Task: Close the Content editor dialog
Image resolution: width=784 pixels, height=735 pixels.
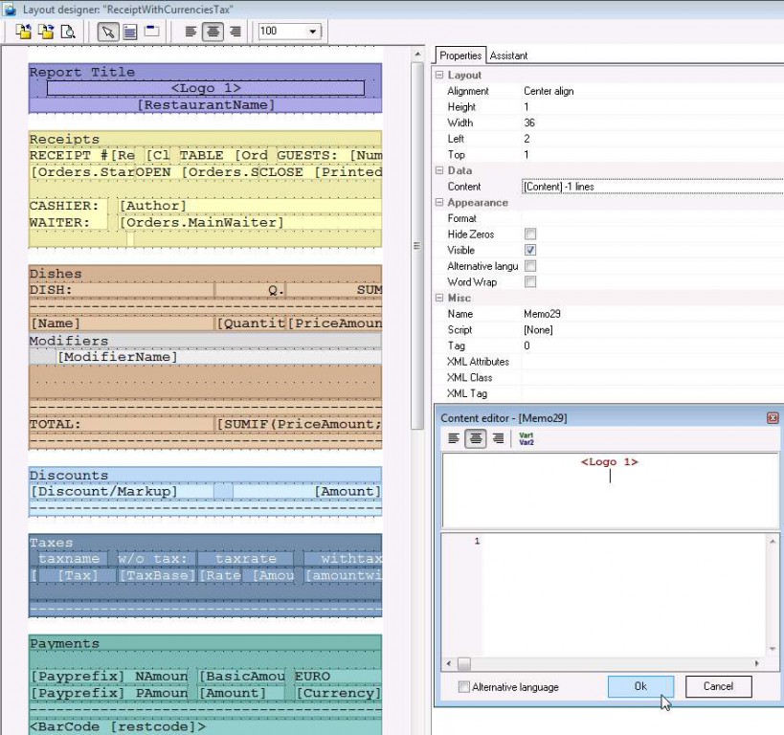Action: 773,417
